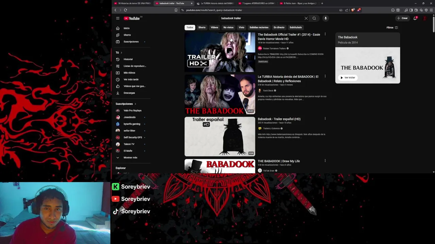Go back with the browser back arrow
Viewport: 435px width, 244px height.
click(x=115, y=10)
